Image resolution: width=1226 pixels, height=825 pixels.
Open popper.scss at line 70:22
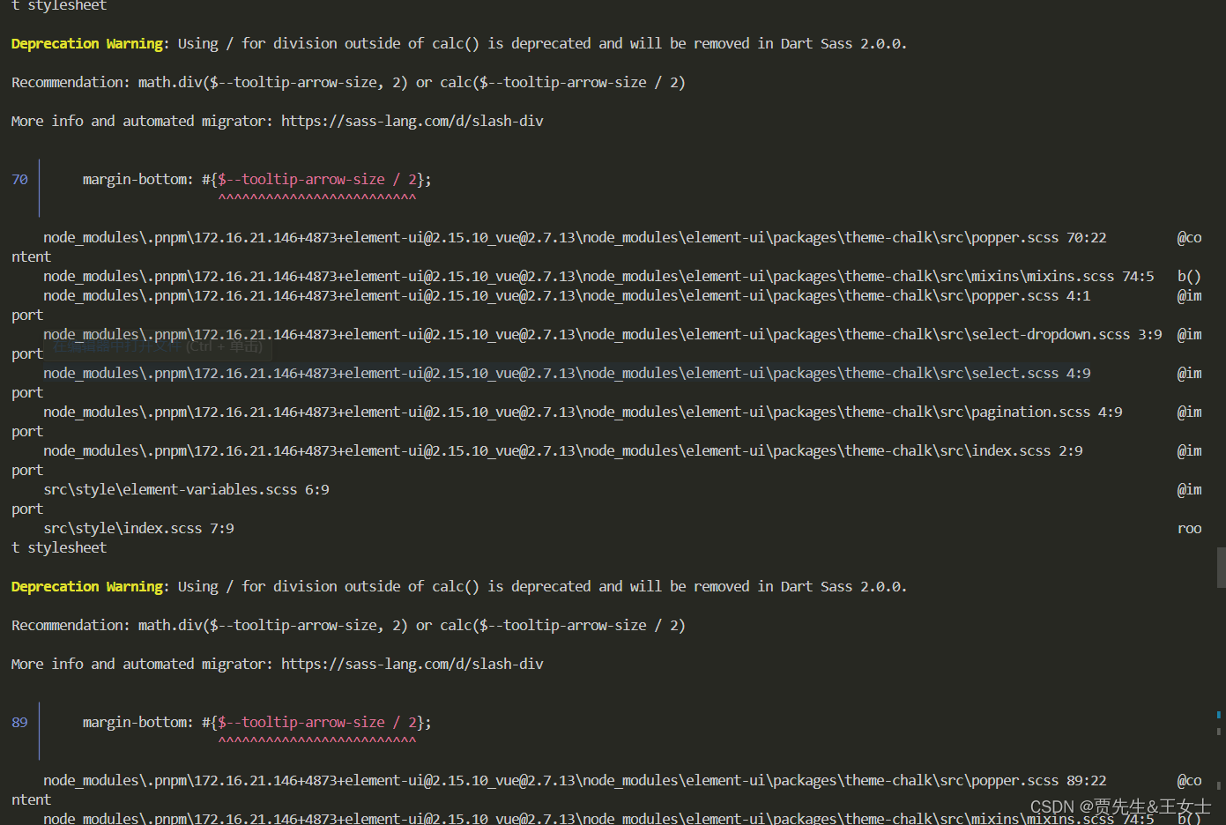pyautogui.click(x=573, y=236)
